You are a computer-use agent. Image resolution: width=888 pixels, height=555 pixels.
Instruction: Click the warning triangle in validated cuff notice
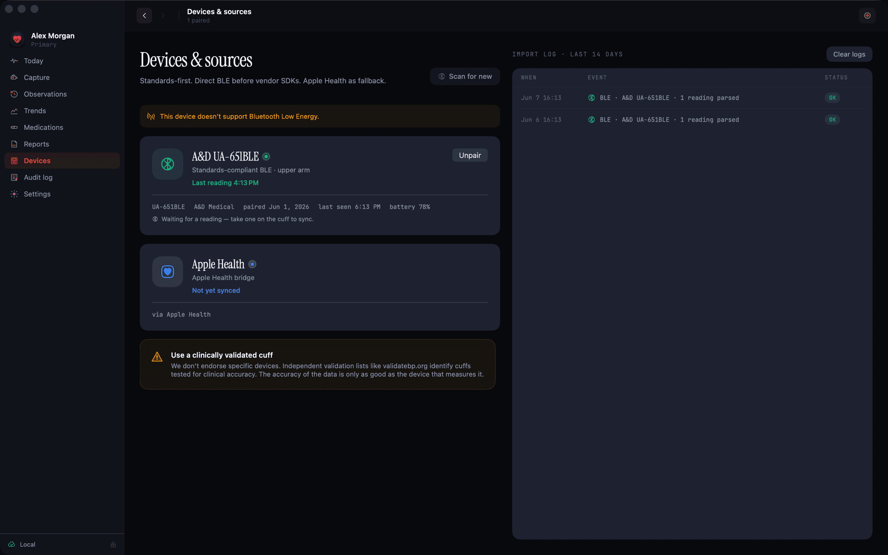pos(157,357)
